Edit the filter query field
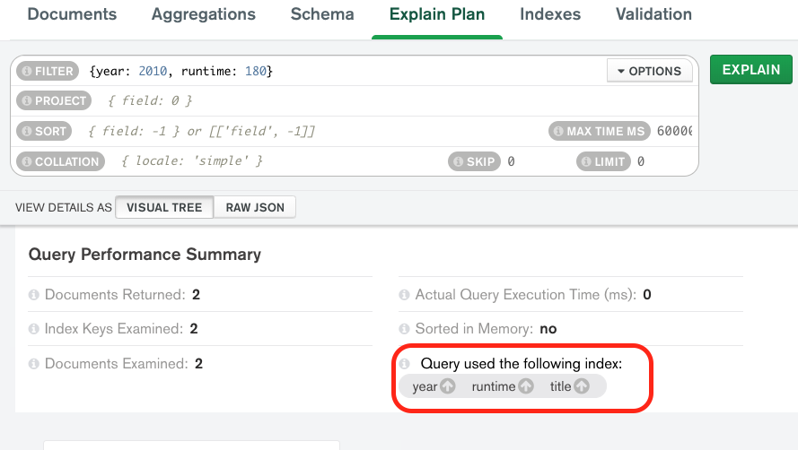Viewport: 798px width, 450px height. [344, 71]
